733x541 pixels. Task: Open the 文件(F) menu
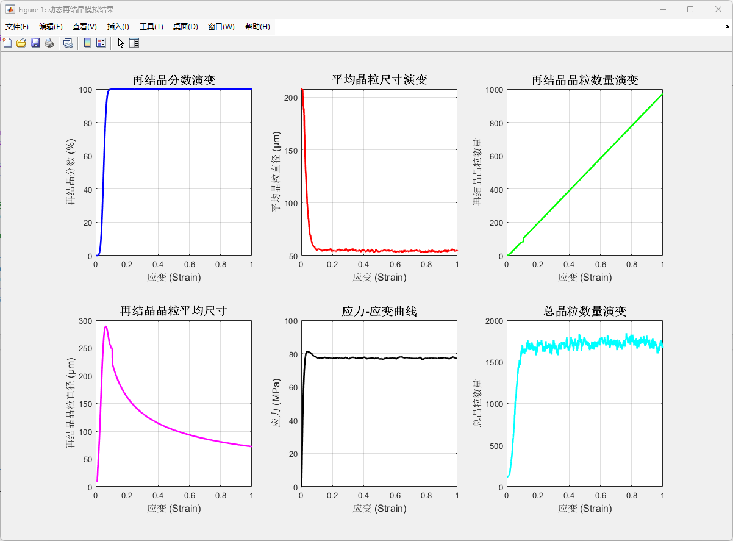tap(17, 27)
